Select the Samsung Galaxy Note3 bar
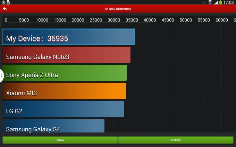The width and height of the screenshot is (236, 147). click(x=66, y=55)
